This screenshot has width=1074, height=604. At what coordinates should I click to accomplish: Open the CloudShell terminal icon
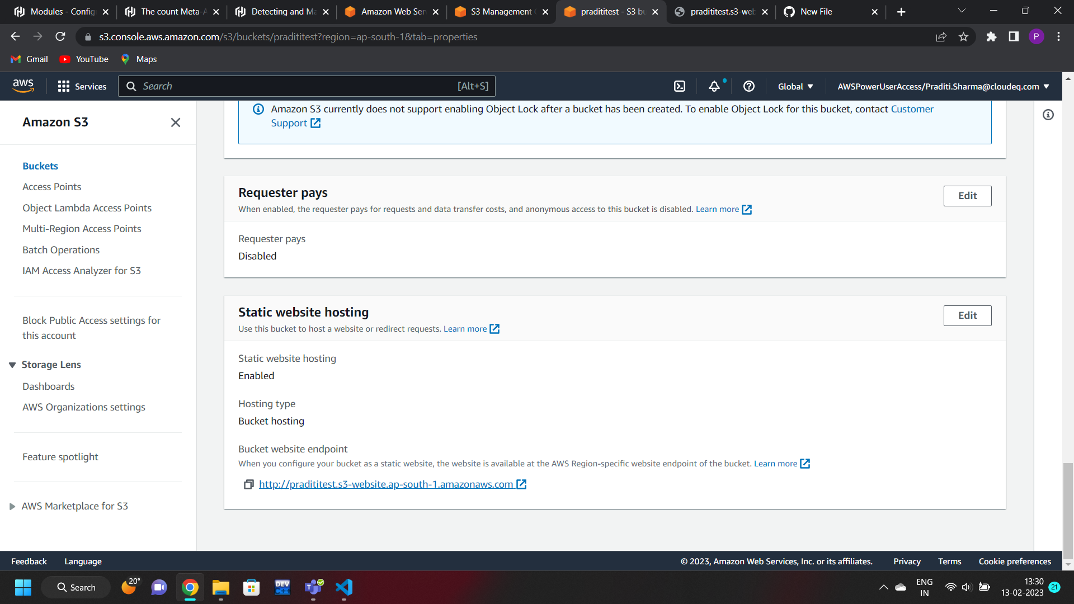(680, 86)
